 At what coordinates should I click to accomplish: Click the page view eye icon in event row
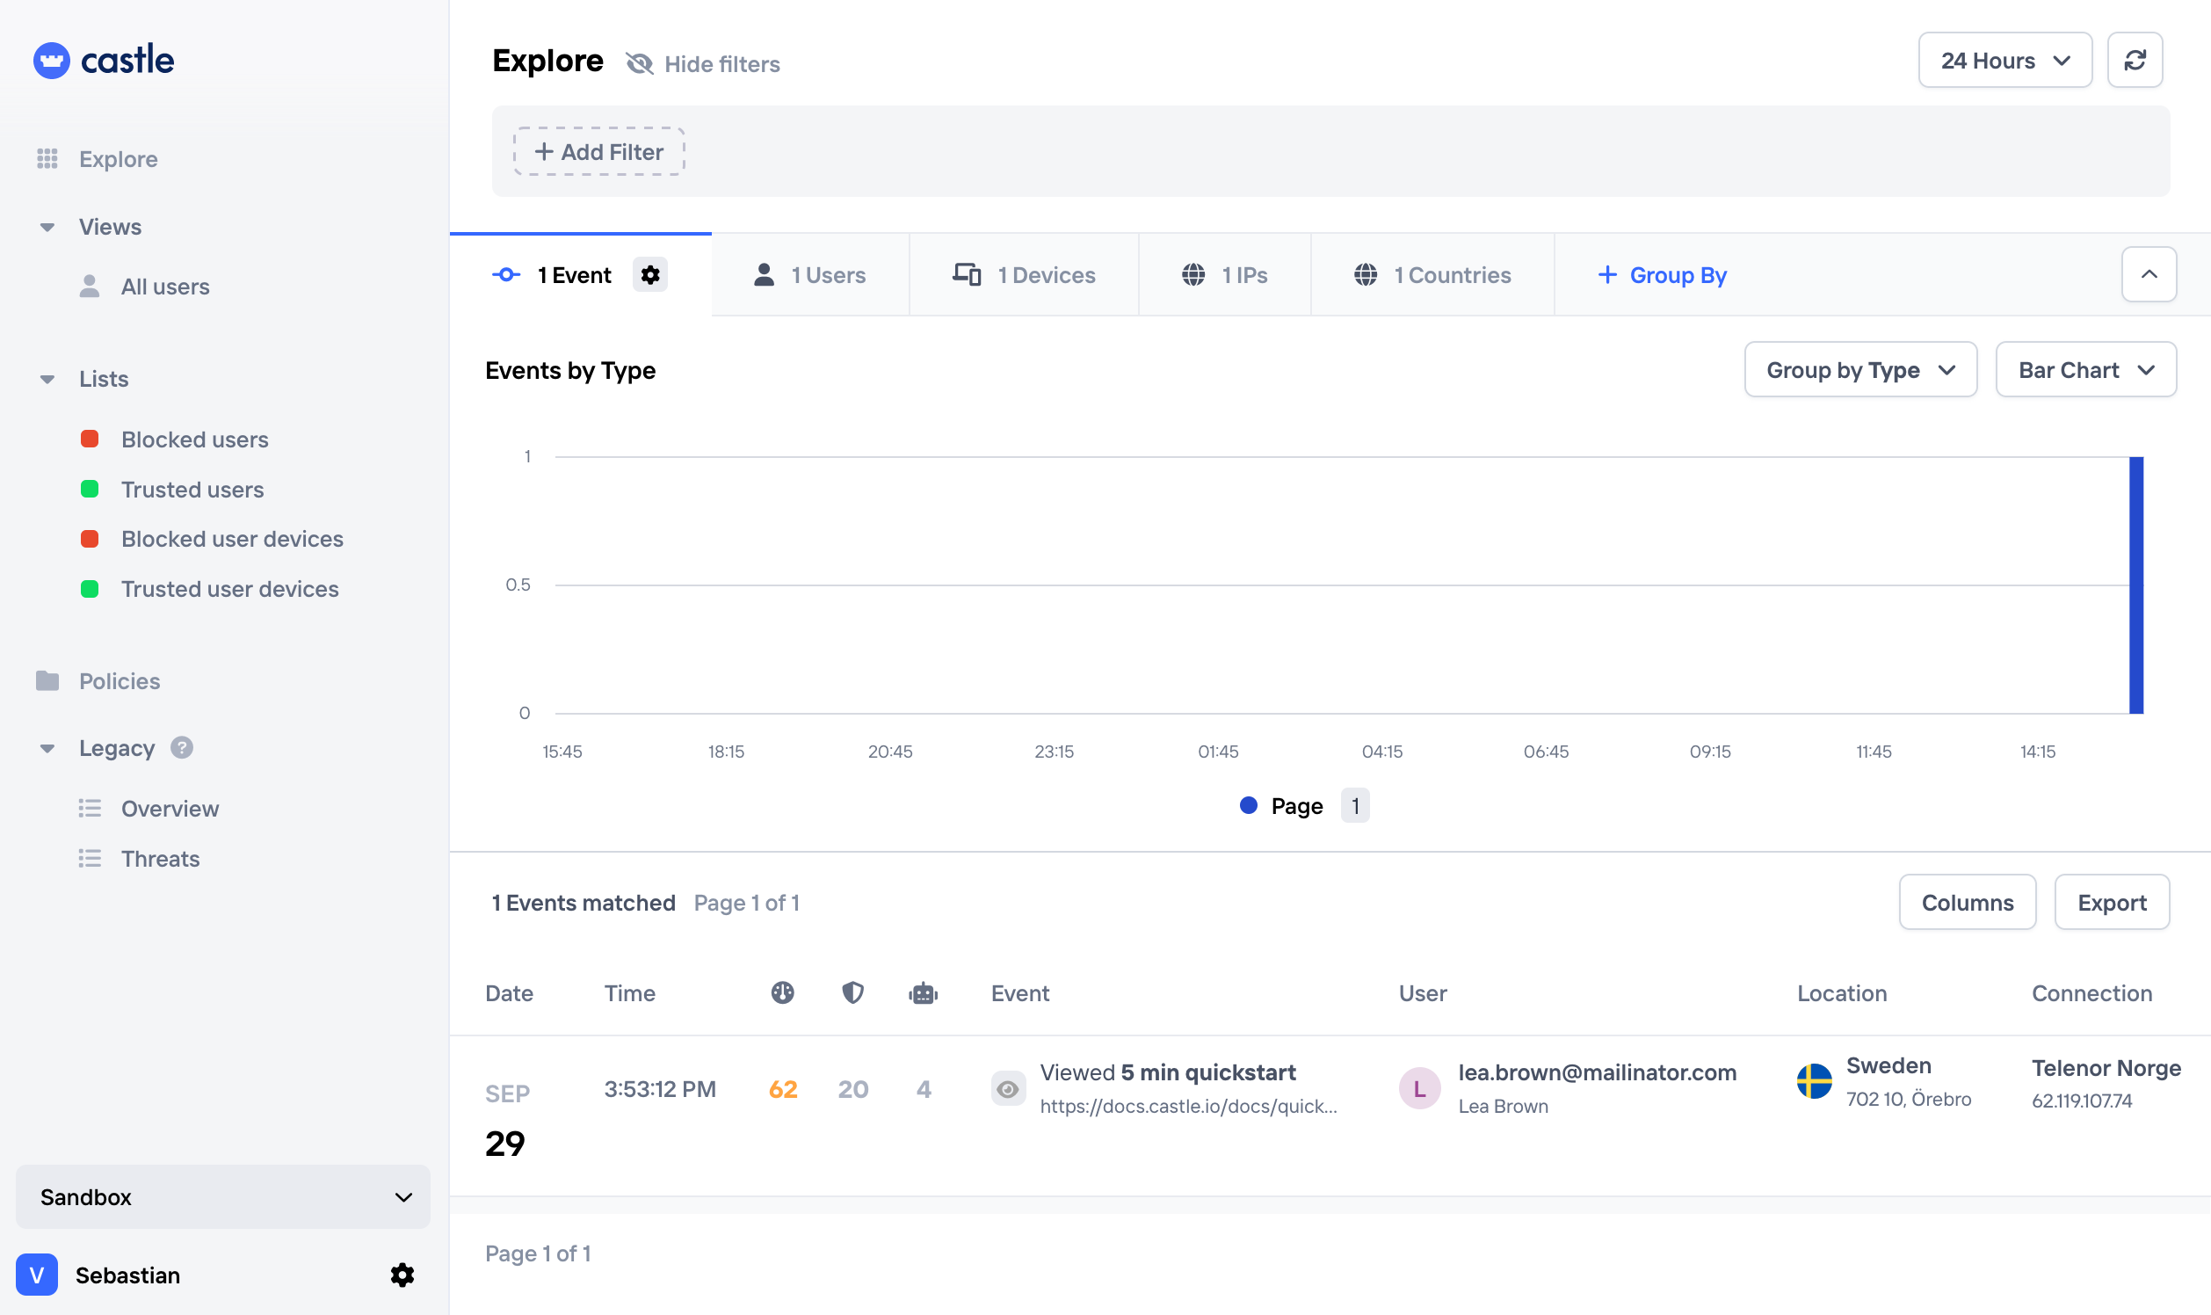coord(1007,1089)
